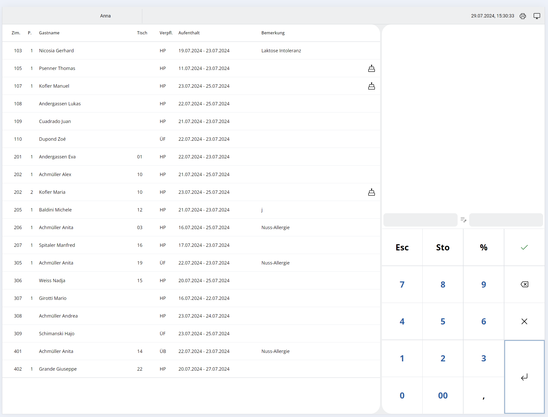Tap the 00 key on keypad

(443, 395)
